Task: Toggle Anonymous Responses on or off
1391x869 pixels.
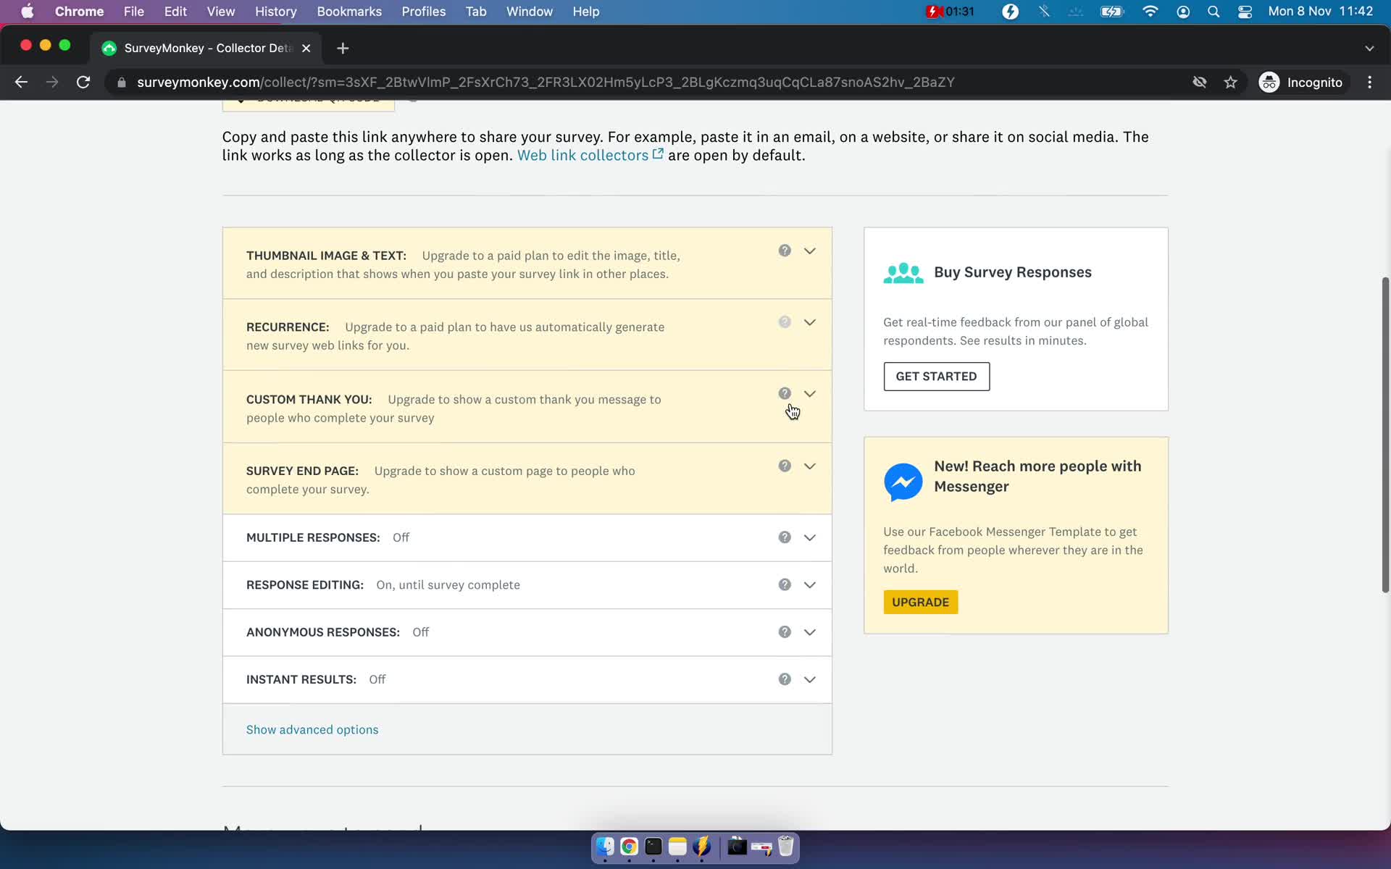Action: (x=809, y=631)
